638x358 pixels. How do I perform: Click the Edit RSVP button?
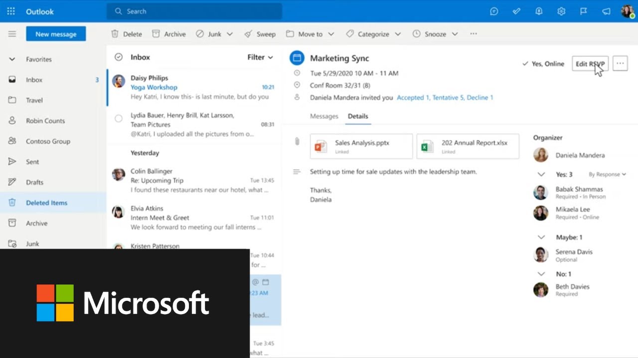[x=590, y=64]
